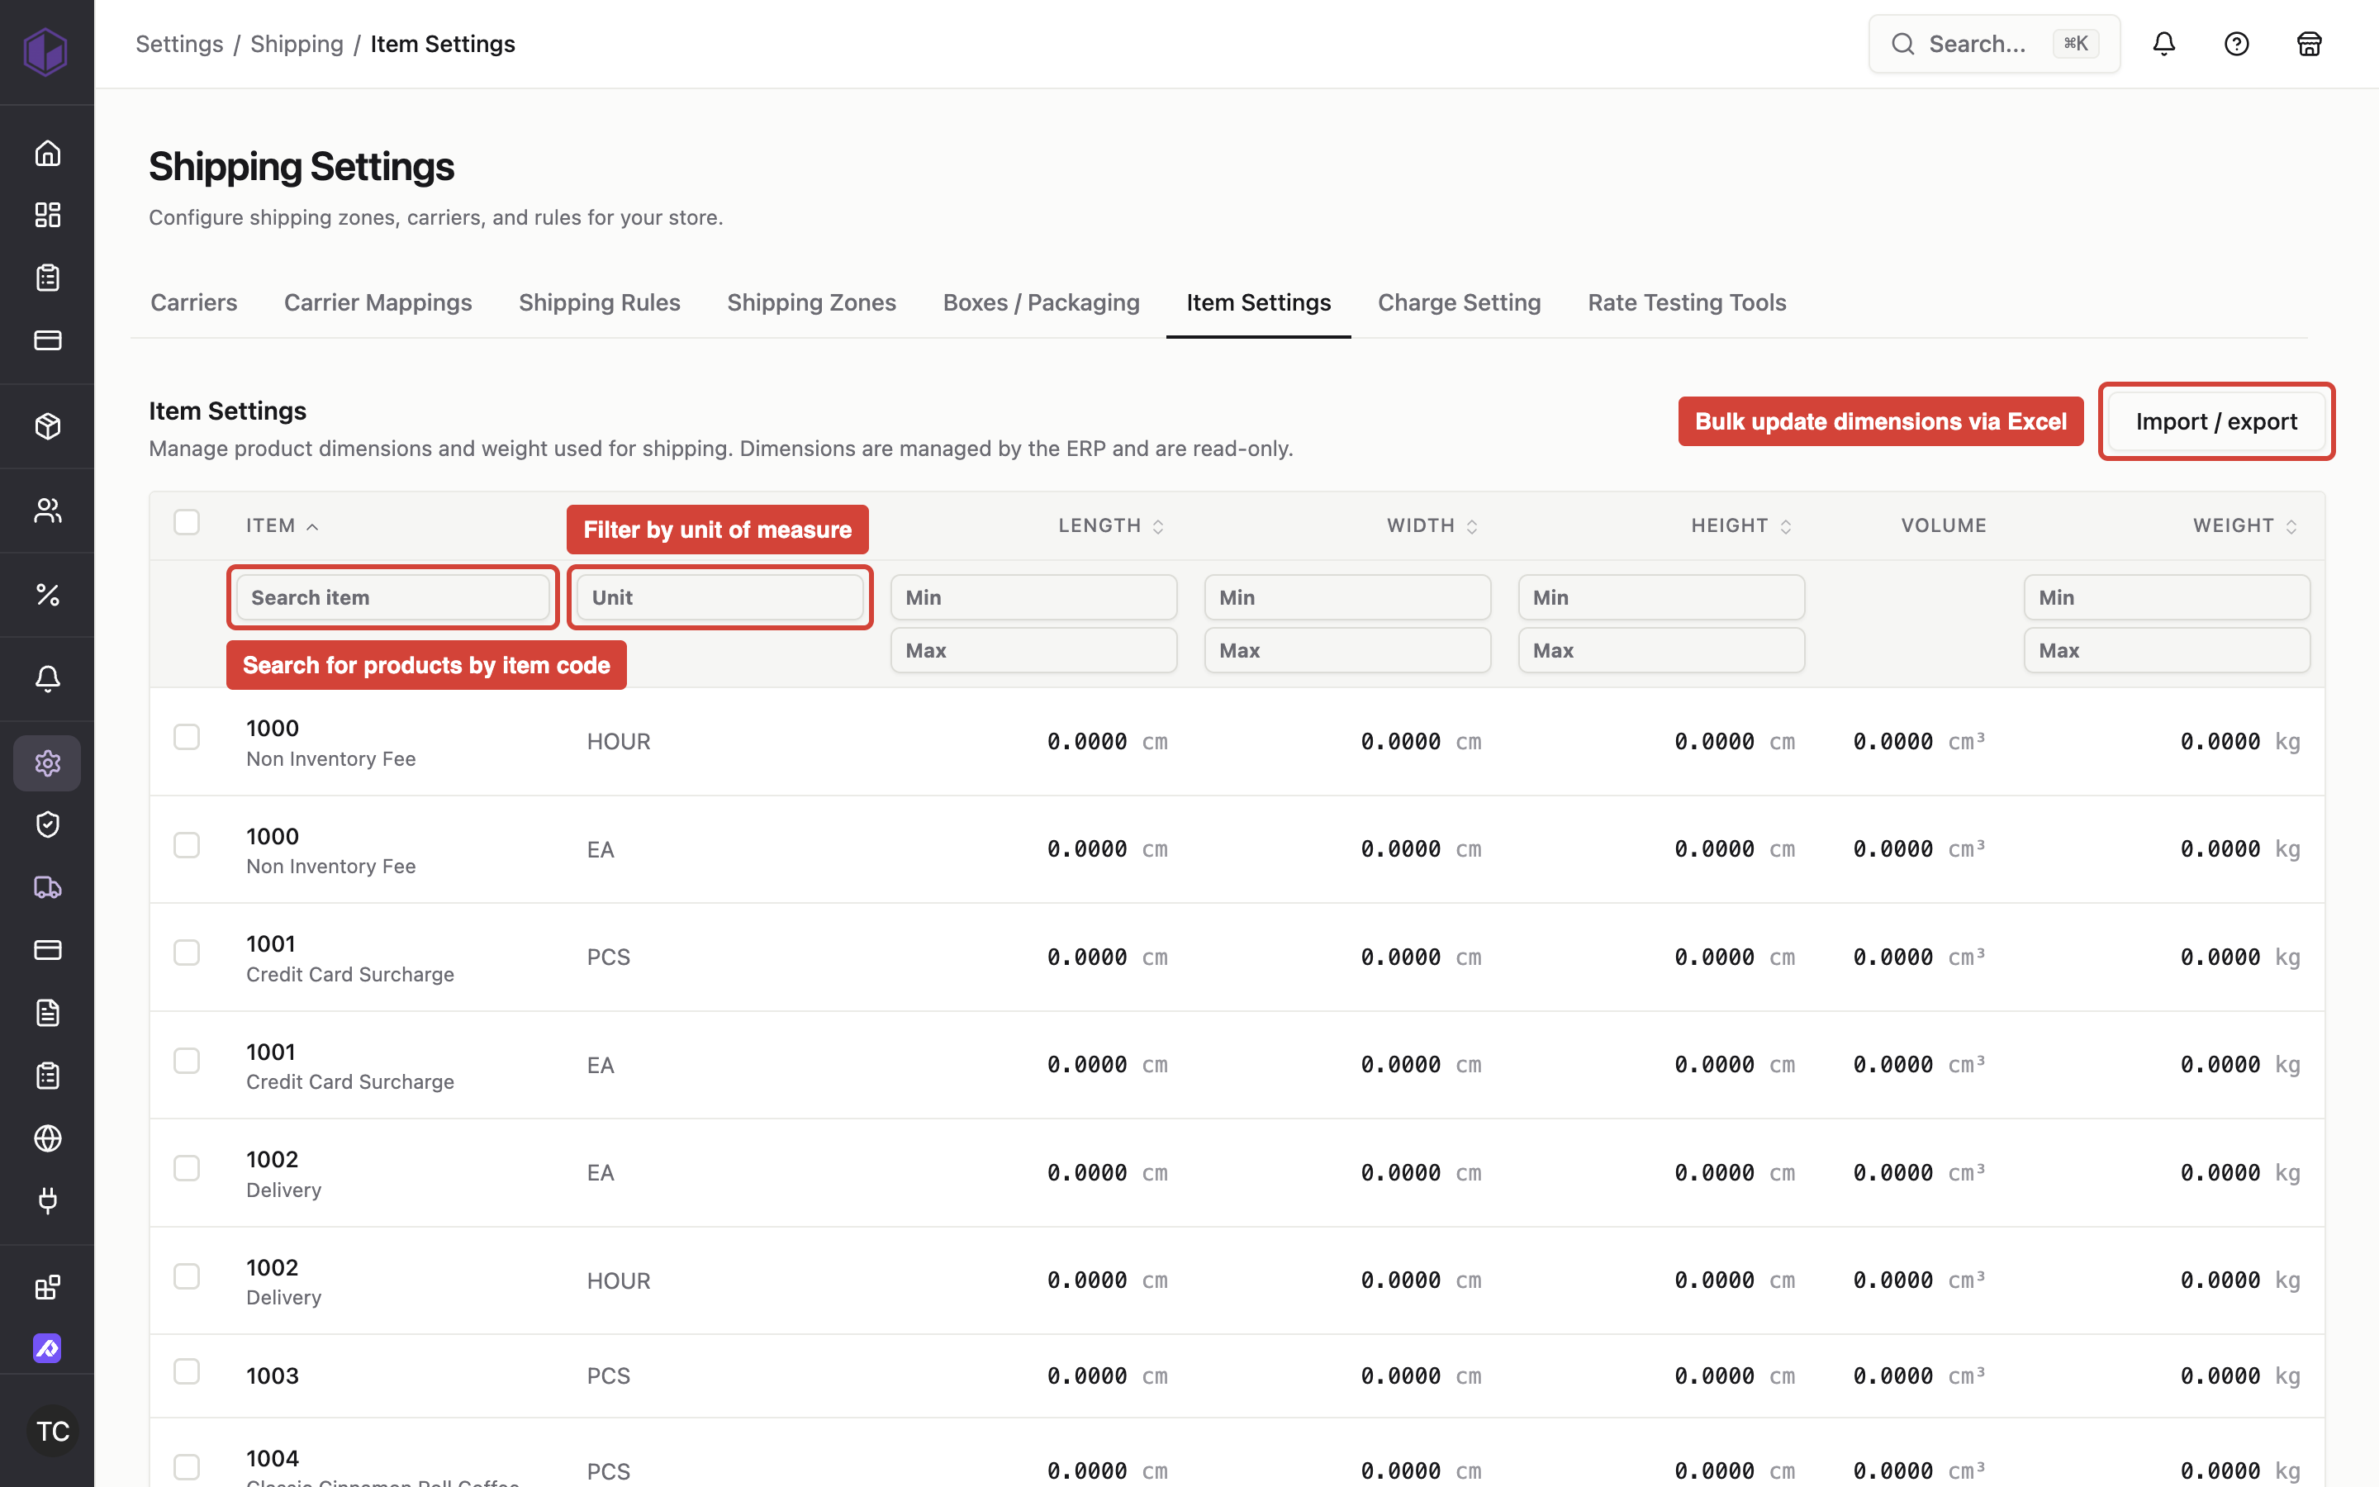The width and height of the screenshot is (2379, 1487).
Task: Sort by the WIDTH column header
Action: (1432, 526)
